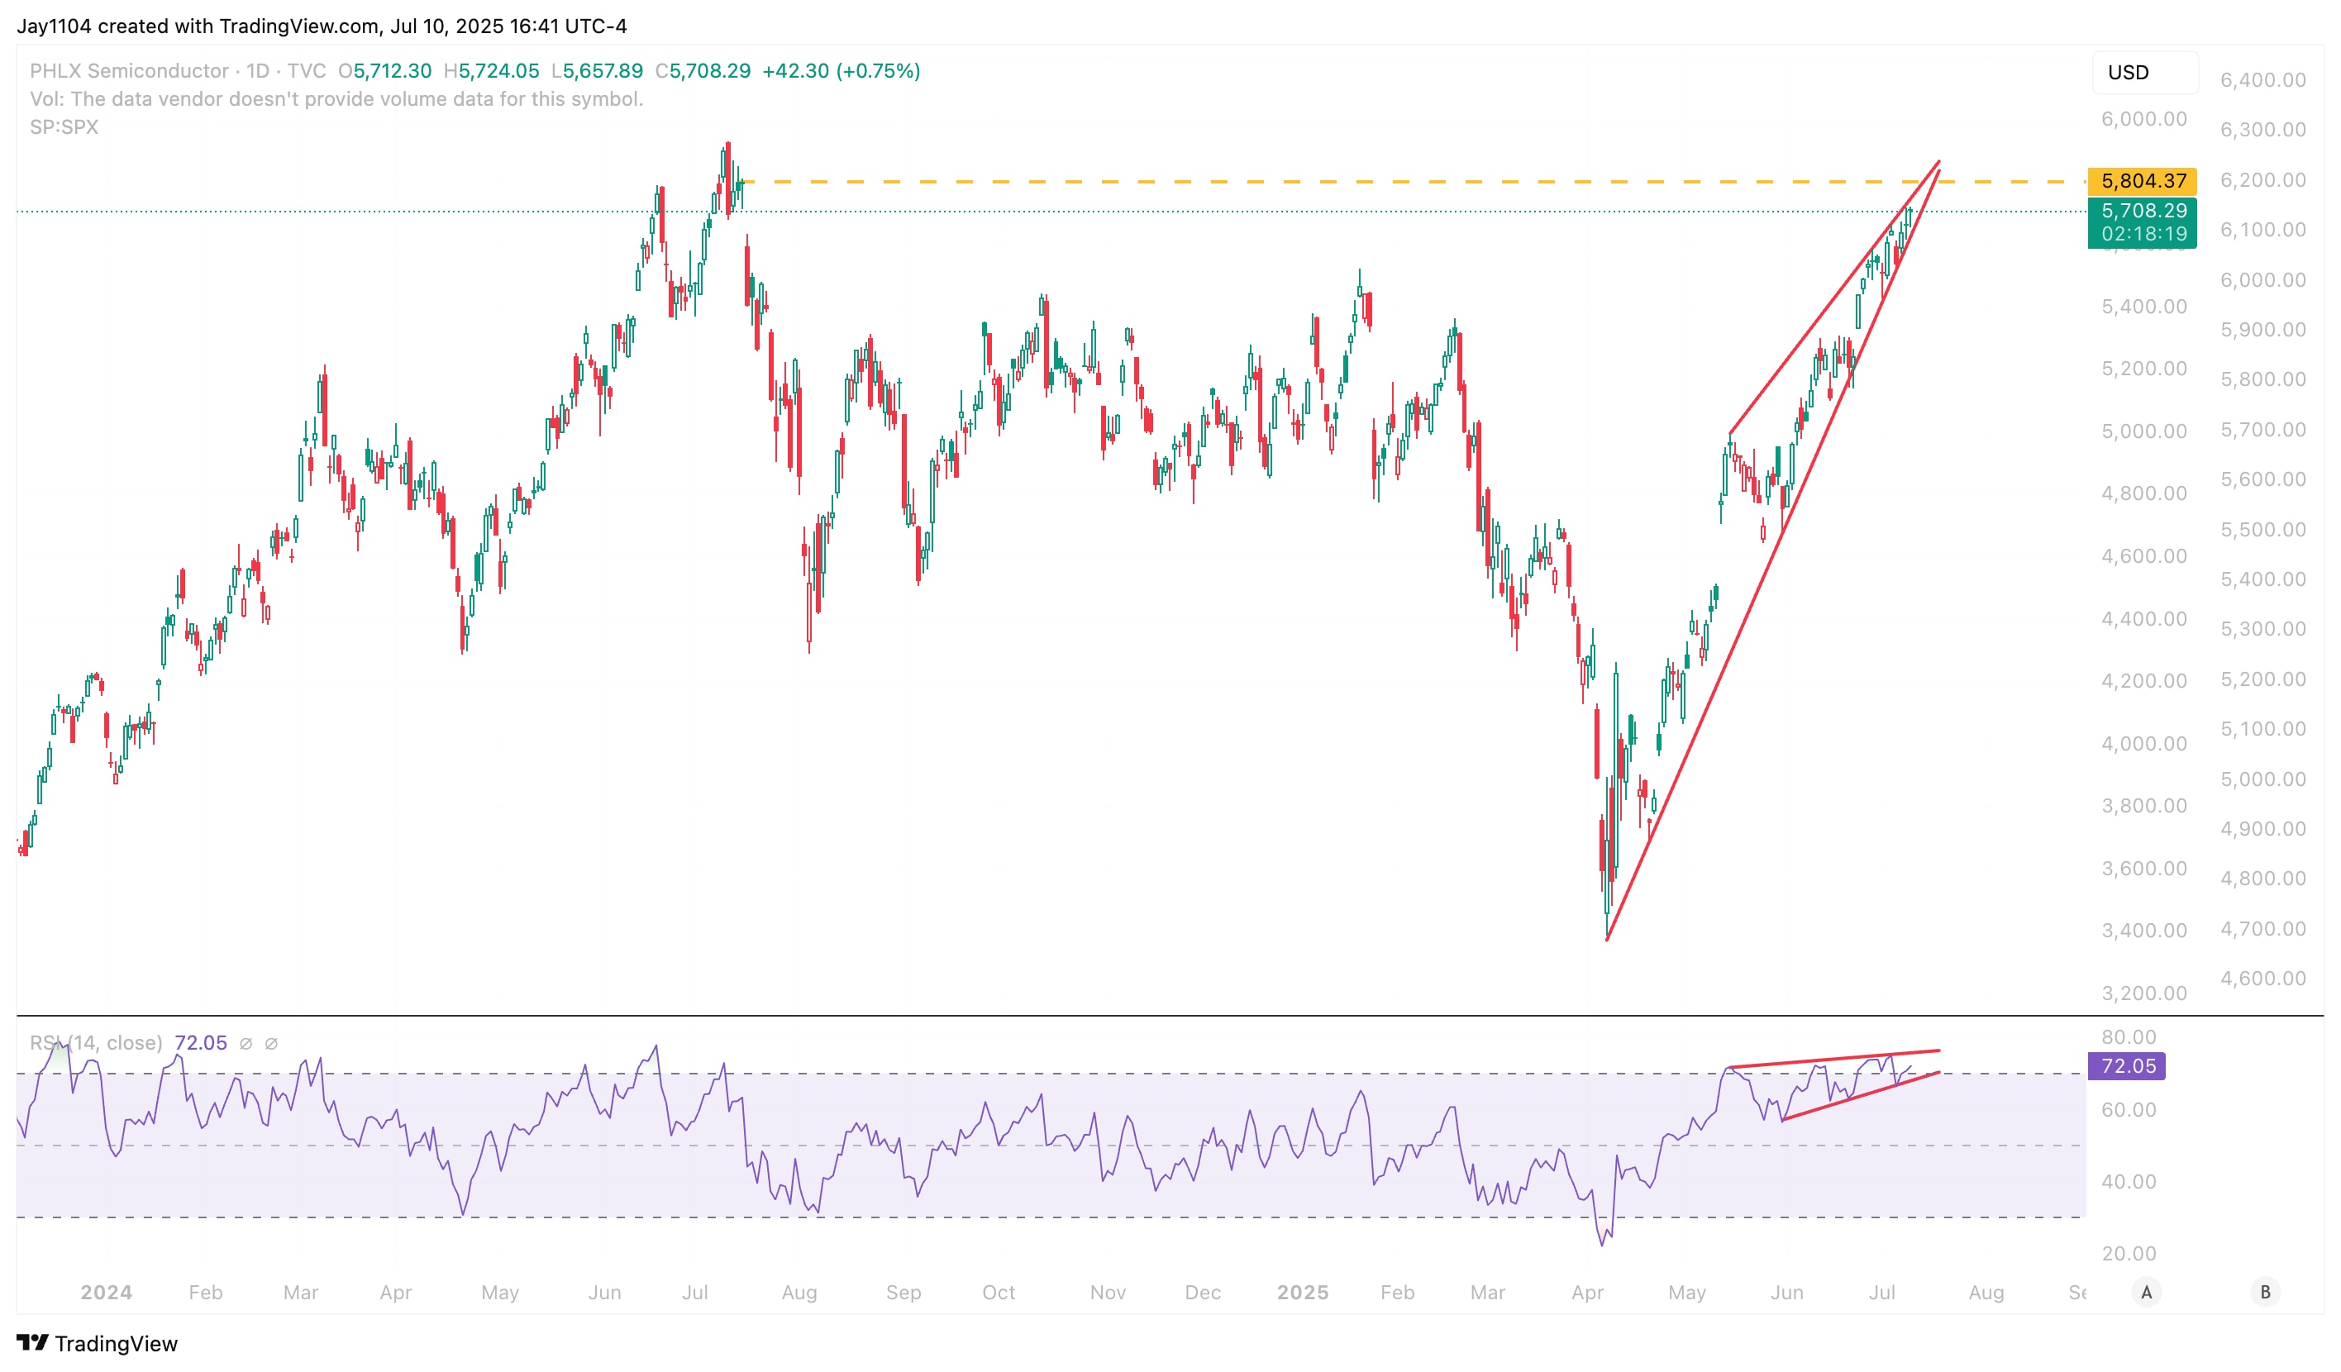The width and height of the screenshot is (2341, 1372).
Task: Click the 'B' scale button
Action: [x=2265, y=1291]
